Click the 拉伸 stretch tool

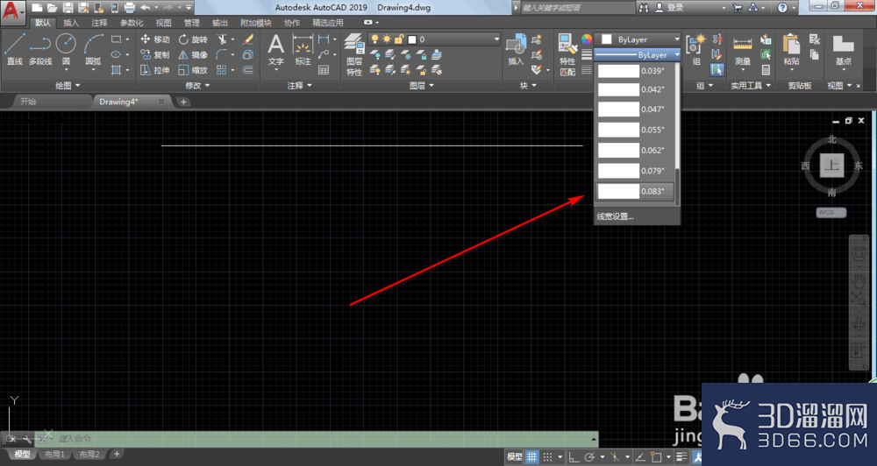click(x=155, y=70)
